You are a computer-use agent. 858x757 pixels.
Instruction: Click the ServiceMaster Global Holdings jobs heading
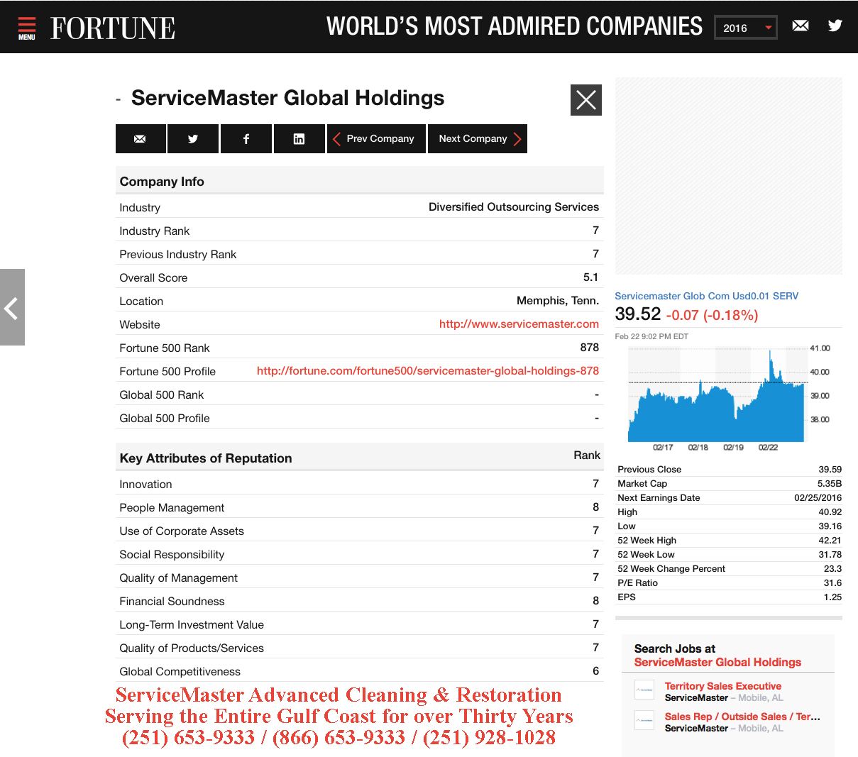tap(717, 662)
